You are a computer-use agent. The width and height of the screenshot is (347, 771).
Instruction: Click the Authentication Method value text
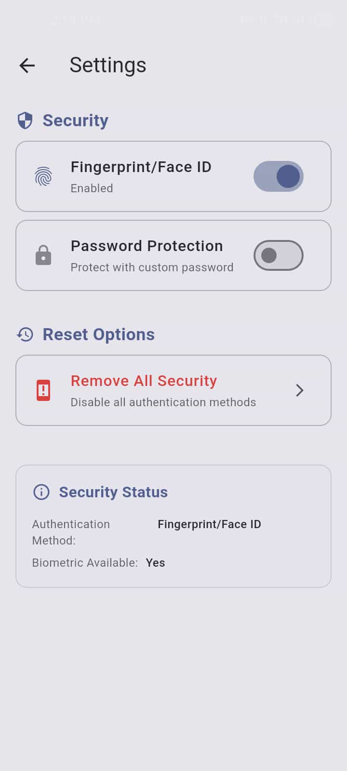[209, 524]
